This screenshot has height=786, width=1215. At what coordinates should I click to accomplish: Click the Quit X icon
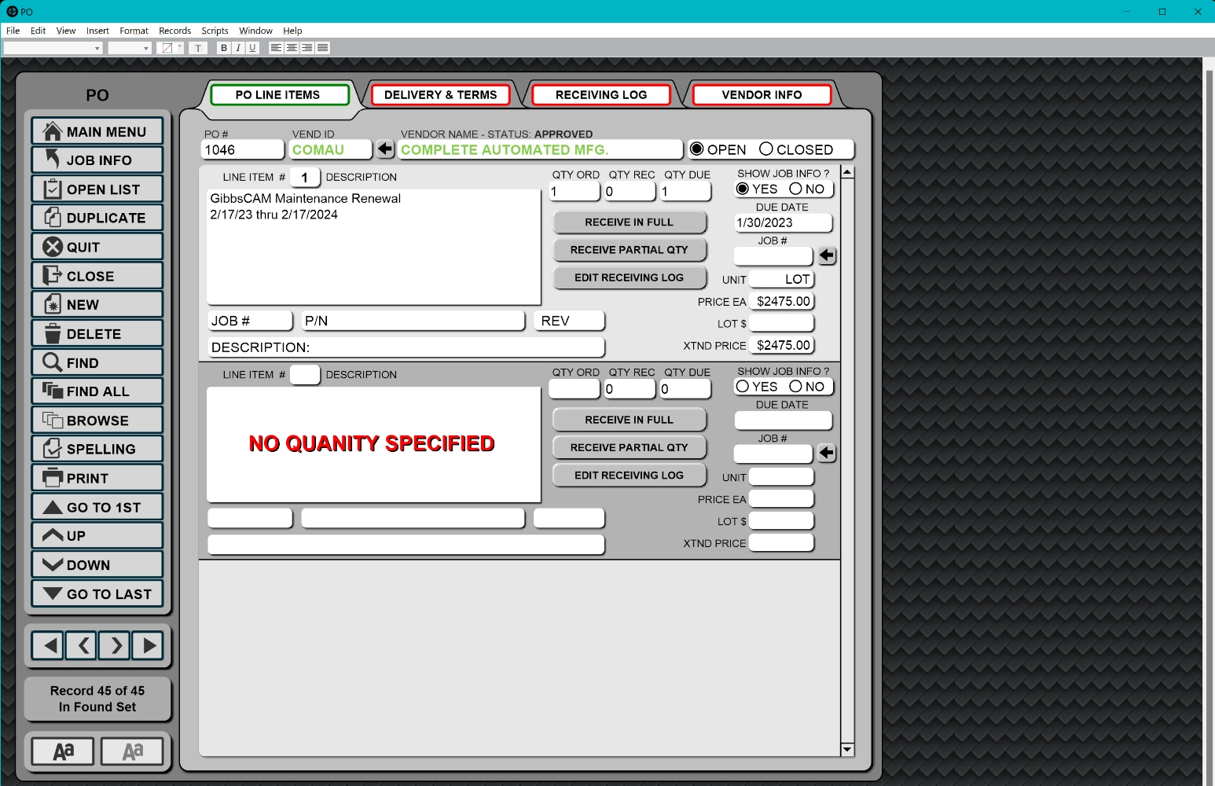(x=53, y=247)
